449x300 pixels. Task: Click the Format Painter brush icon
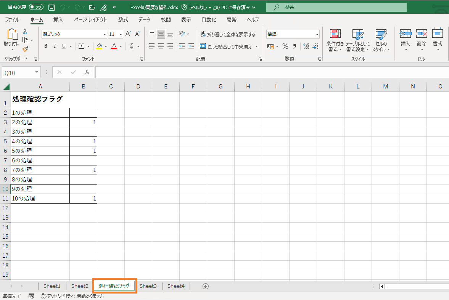(25, 49)
